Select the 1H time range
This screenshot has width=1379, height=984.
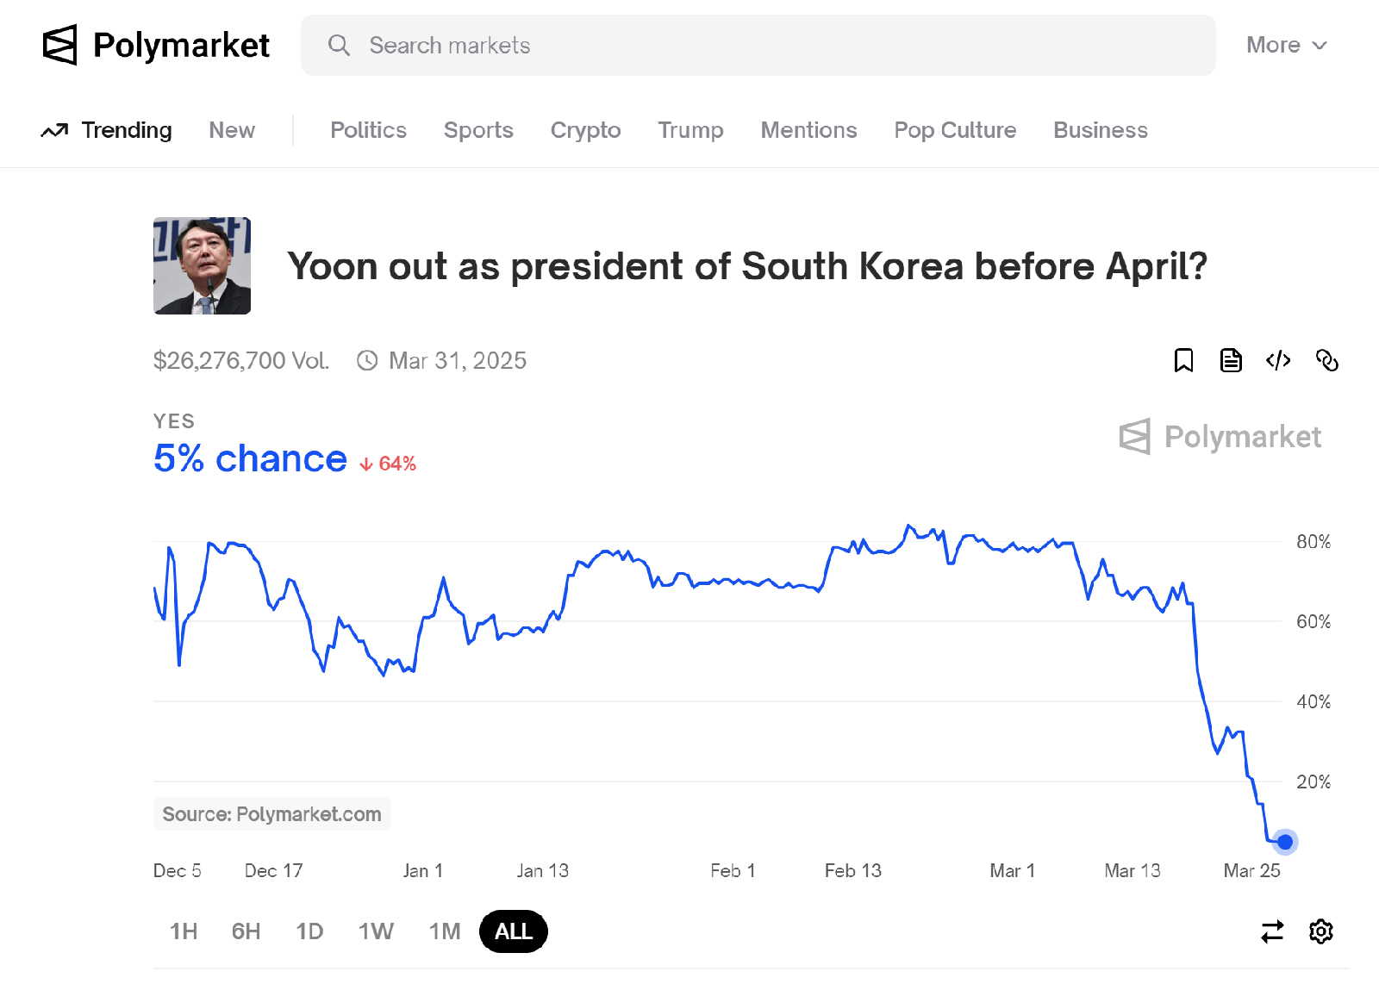pyautogui.click(x=184, y=931)
